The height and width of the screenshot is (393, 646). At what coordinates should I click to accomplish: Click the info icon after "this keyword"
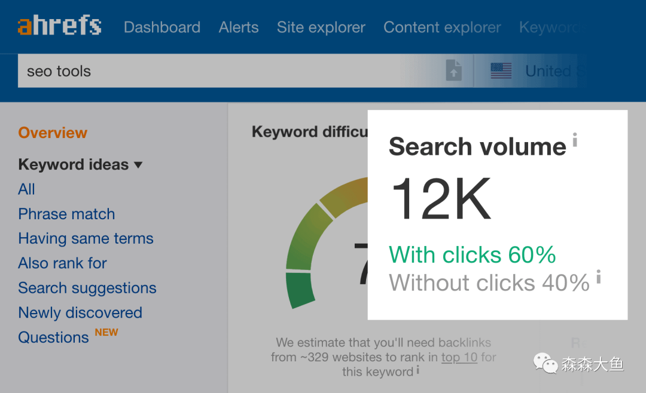[418, 370]
